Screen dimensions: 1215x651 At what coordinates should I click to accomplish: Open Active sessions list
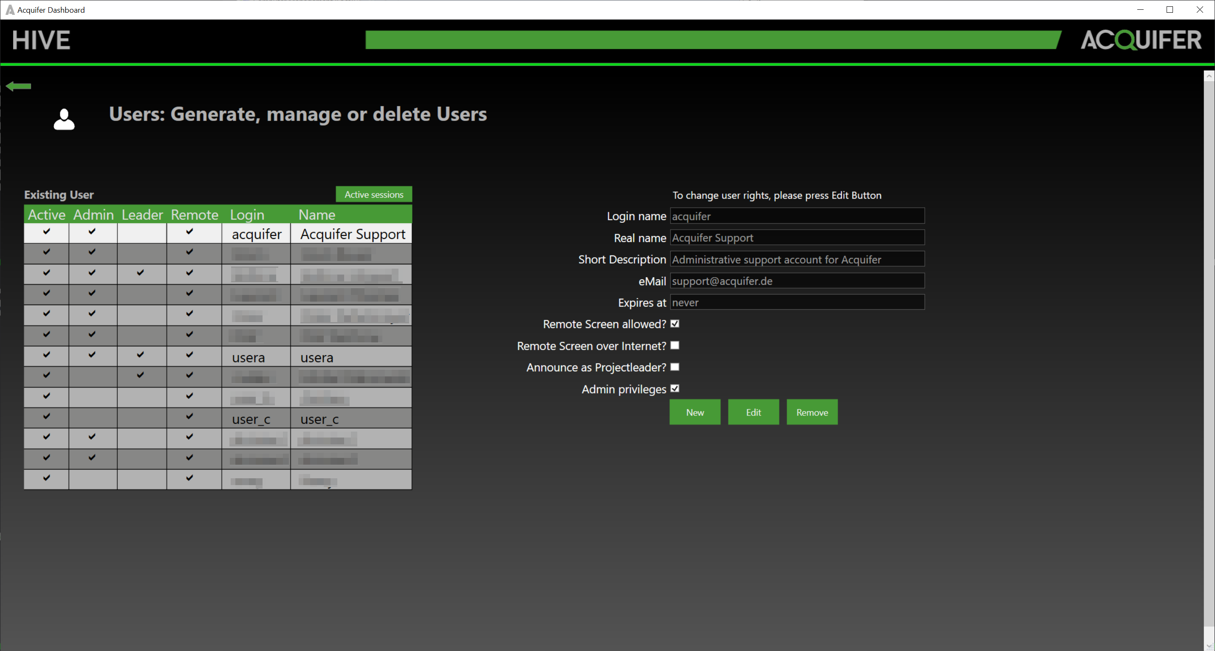pyautogui.click(x=374, y=194)
